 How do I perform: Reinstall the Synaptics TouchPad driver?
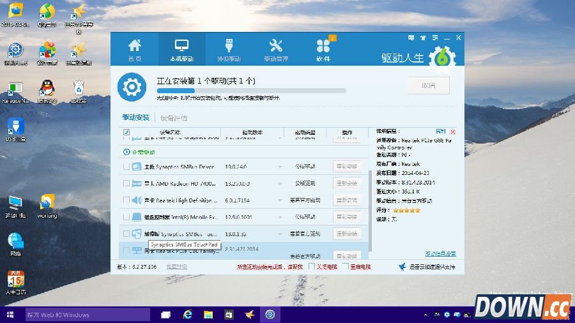tap(346, 234)
